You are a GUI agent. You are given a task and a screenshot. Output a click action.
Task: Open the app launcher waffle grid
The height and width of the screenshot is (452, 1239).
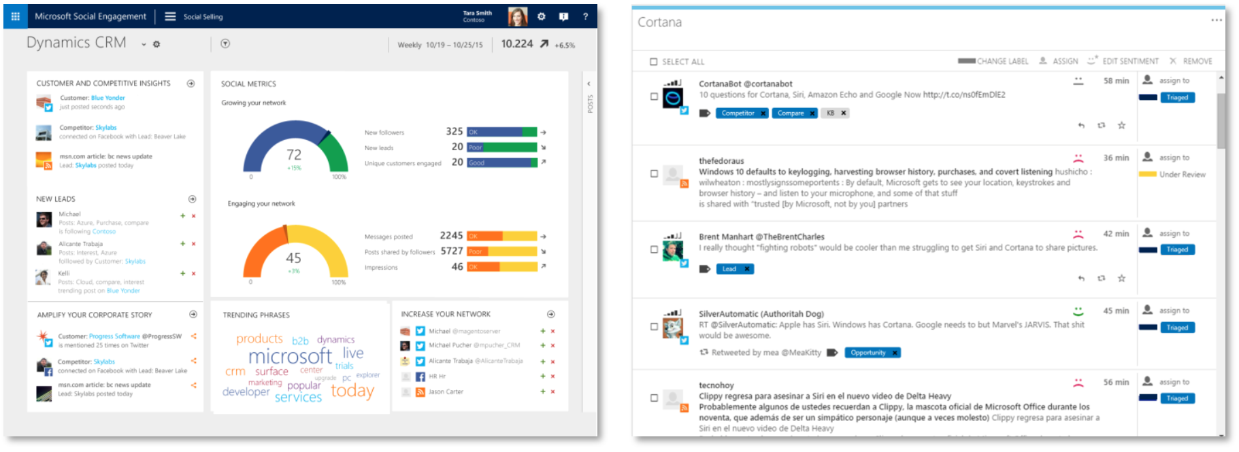pos(15,16)
